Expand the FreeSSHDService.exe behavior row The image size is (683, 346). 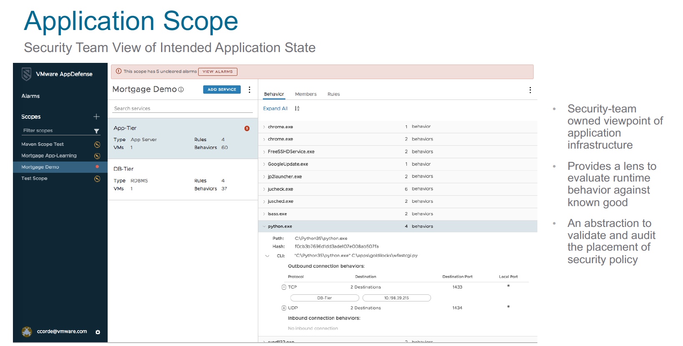(264, 152)
